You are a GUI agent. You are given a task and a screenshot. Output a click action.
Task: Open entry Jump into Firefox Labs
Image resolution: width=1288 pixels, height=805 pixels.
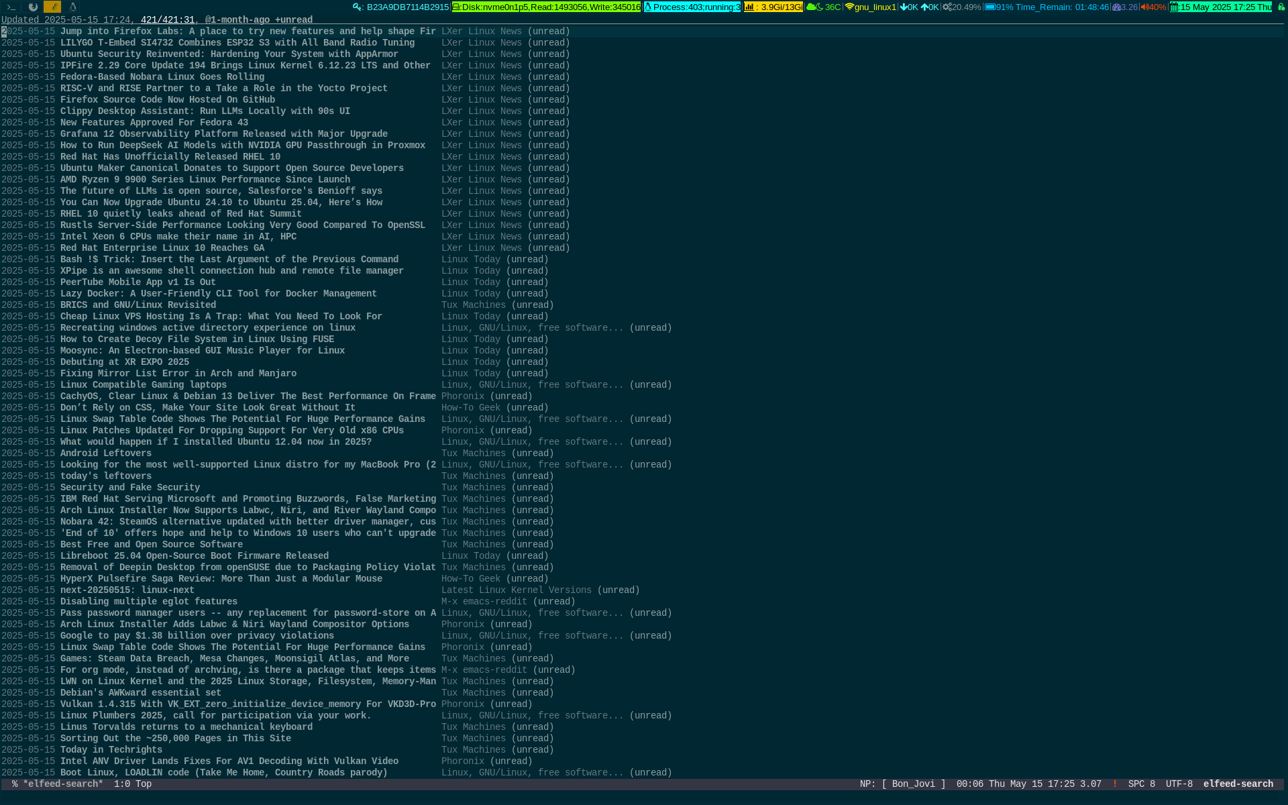pos(248,32)
